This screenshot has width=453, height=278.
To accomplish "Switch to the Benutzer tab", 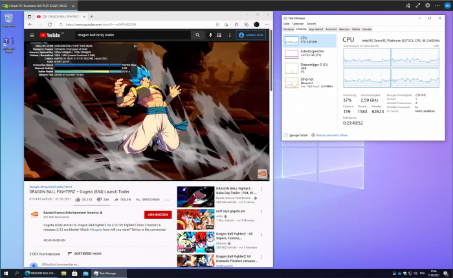I will point(344,29).
